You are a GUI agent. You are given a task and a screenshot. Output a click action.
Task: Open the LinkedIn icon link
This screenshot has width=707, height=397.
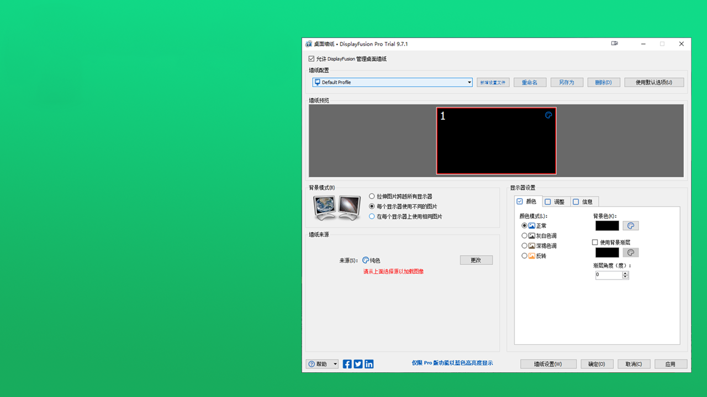coord(369,364)
